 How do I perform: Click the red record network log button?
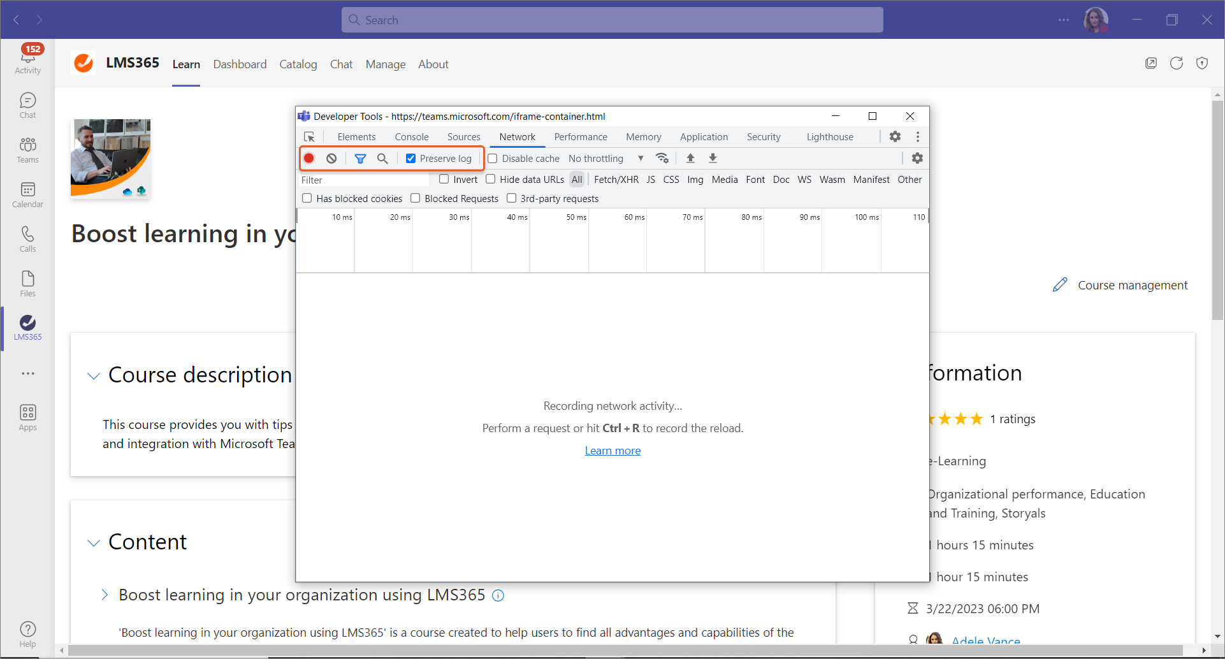309,158
